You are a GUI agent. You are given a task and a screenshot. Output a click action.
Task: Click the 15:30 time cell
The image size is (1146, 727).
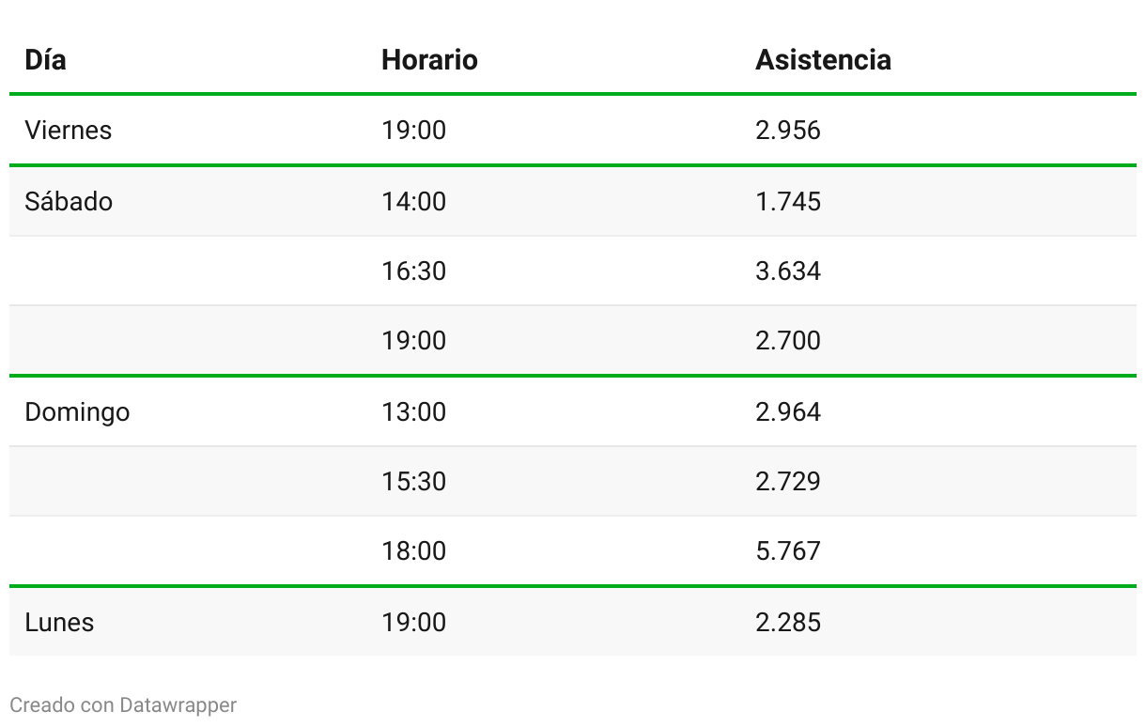pyautogui.click(x=413, y=481)
